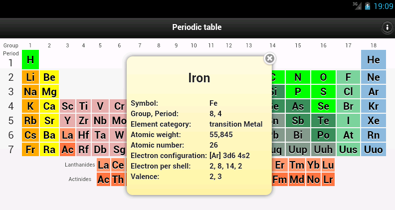Select the Oxygen tile
395x210 pixels.
323,77
